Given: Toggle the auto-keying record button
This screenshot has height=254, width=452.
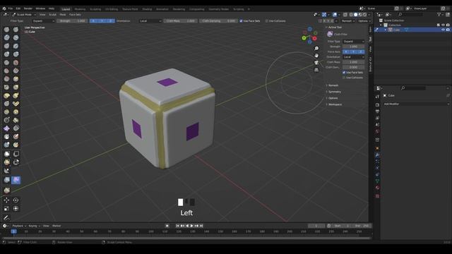Looking at the screenshot, I should point(167,226).
